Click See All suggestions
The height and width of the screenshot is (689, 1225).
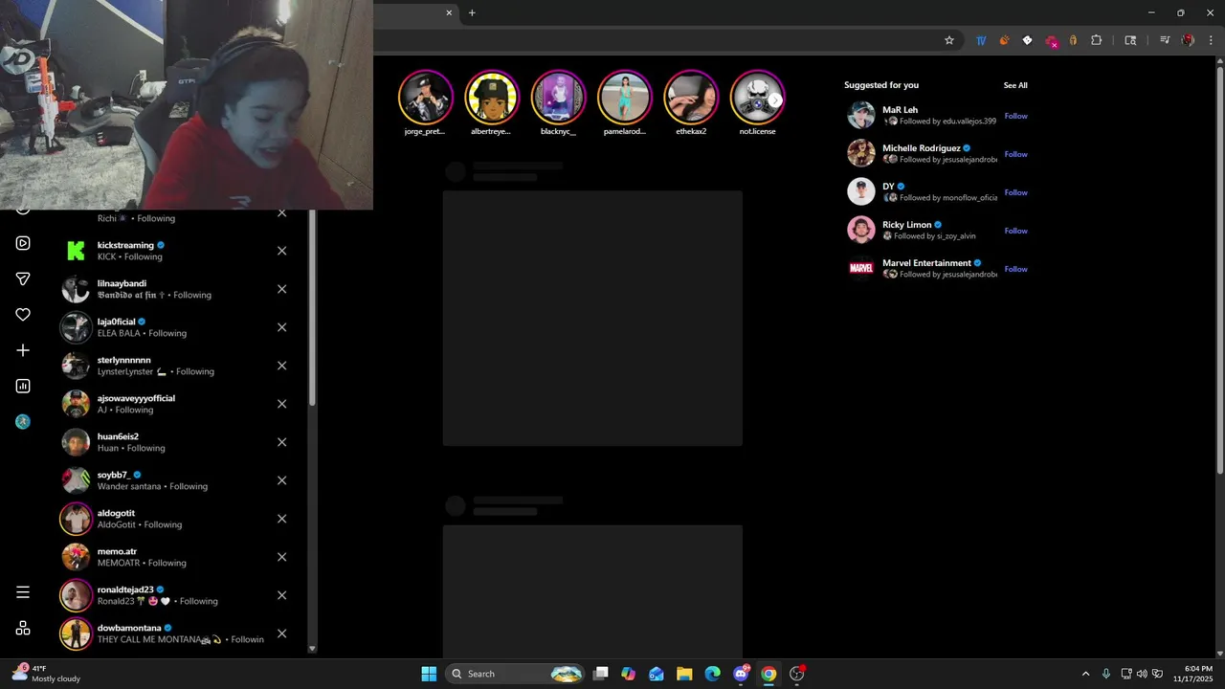(x=1015, y=85)
